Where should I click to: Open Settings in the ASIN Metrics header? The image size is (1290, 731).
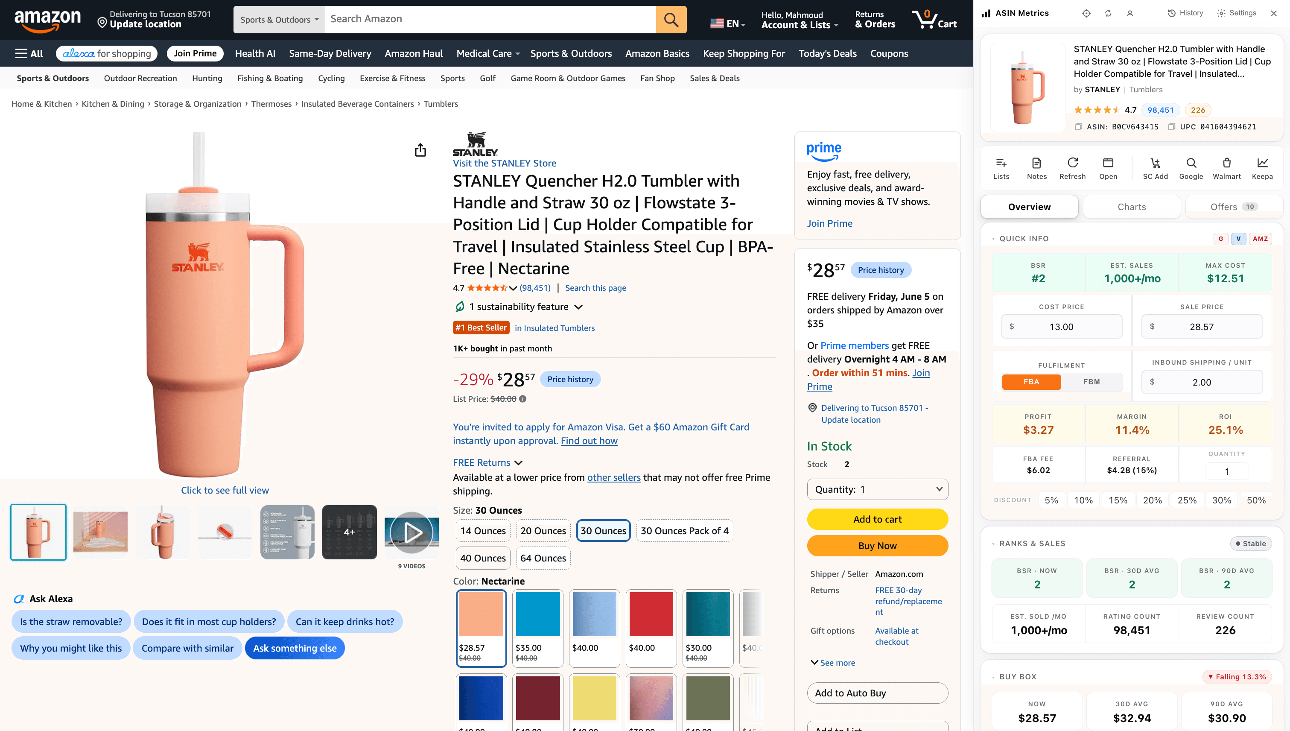pos(1237,13)
